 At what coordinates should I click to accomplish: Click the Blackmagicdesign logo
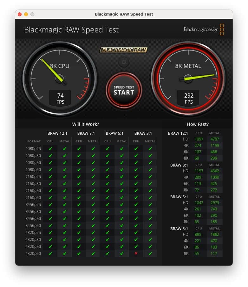pos(204,30)
